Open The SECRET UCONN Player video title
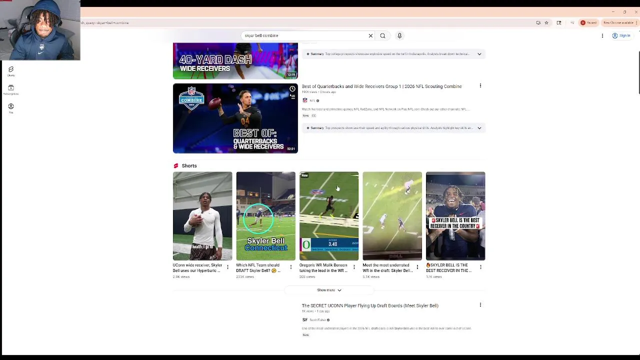Viewport: 640px width, 360px height. pyautogui.click(x=370, y=305)
